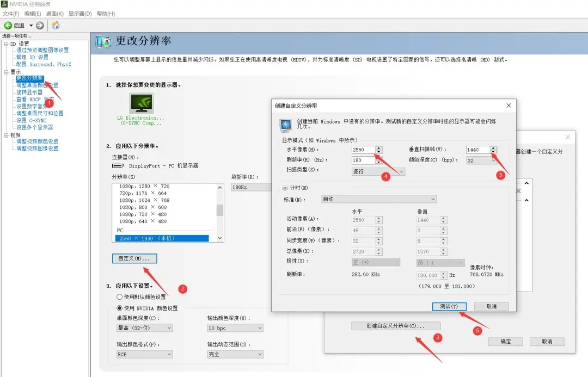588x377 pixels.
Task: Increase 刷新率(R) with its up stepper arrow
Action: (379, 158)
